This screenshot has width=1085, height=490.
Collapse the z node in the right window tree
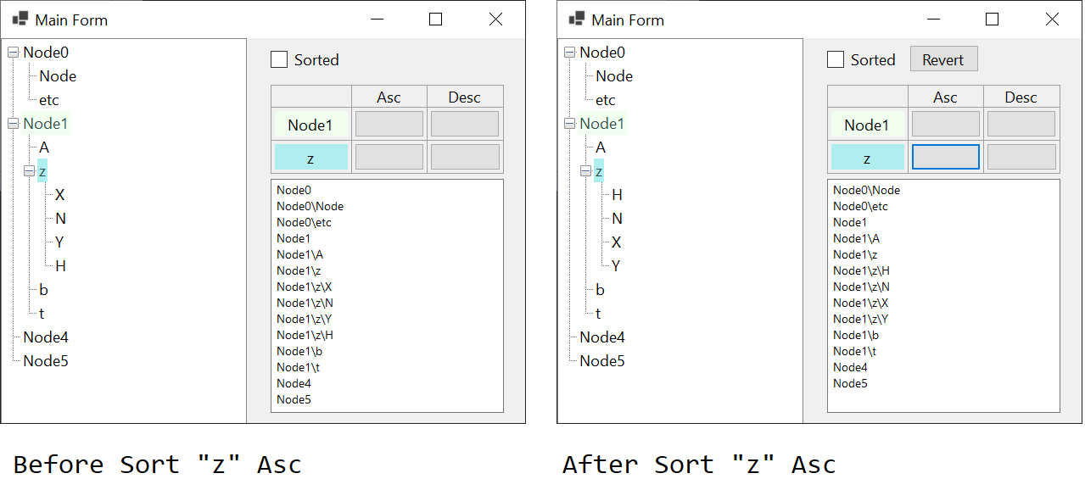click(x=585, y=171)
